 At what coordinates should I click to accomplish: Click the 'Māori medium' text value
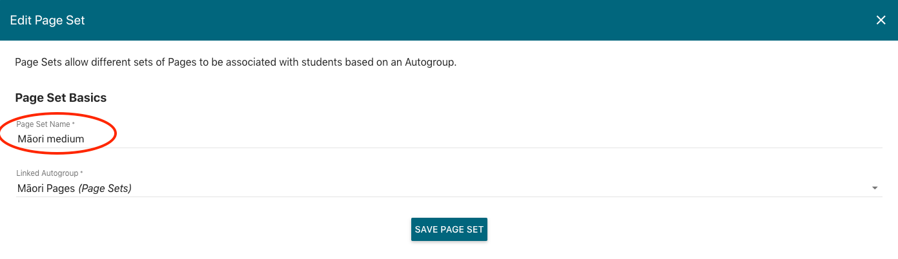pos(51,138)
